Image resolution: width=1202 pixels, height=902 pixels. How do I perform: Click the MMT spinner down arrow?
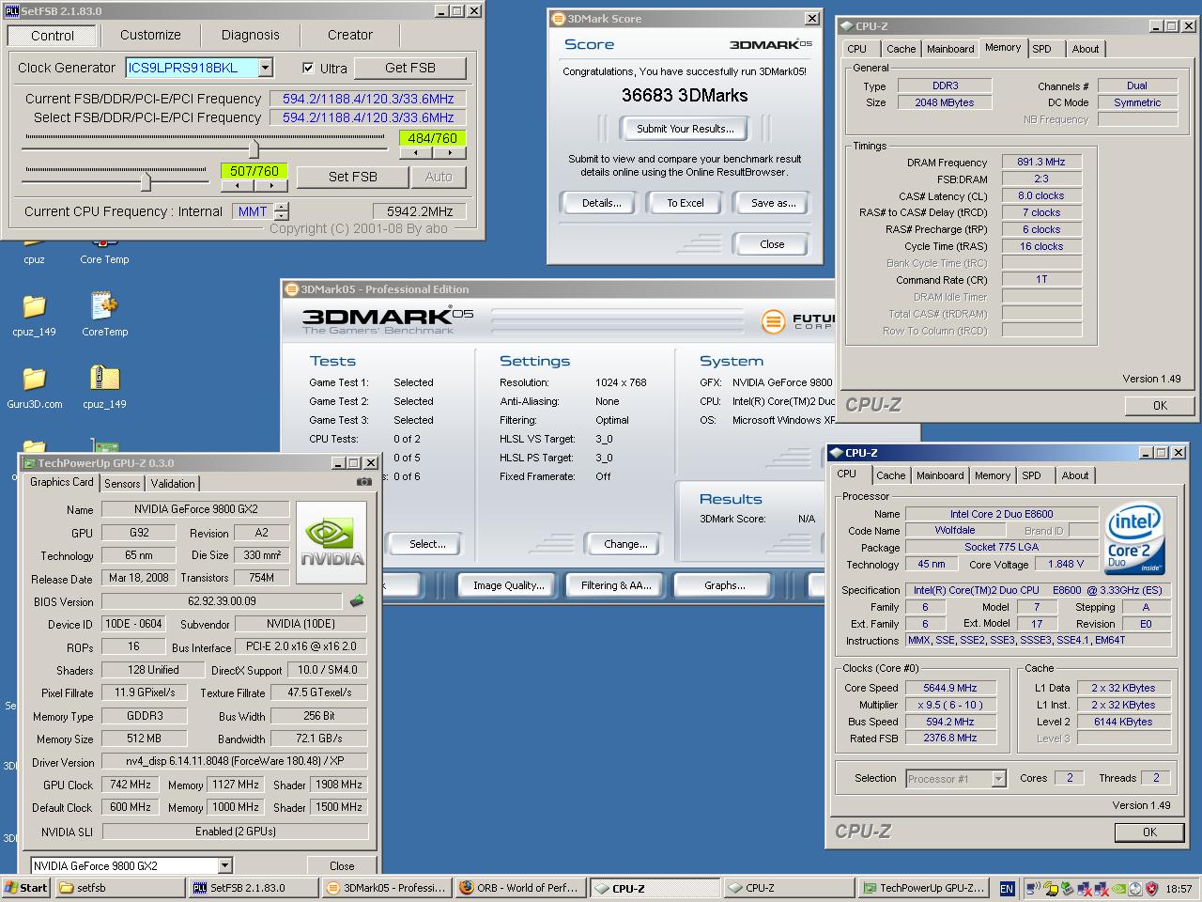[x=282, y=216]
